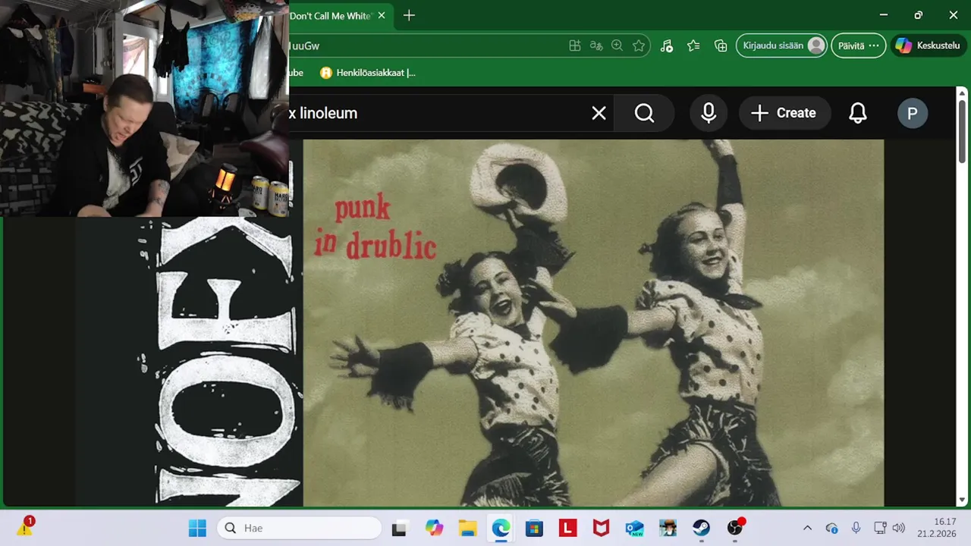The image size is (971, 546).
Task: Click the three-dots next to Päivitä
Action: [x=874, y=45]
